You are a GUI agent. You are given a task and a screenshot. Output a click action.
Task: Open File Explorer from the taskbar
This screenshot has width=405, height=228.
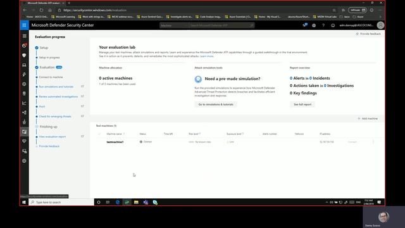click(x=136, y=202)
